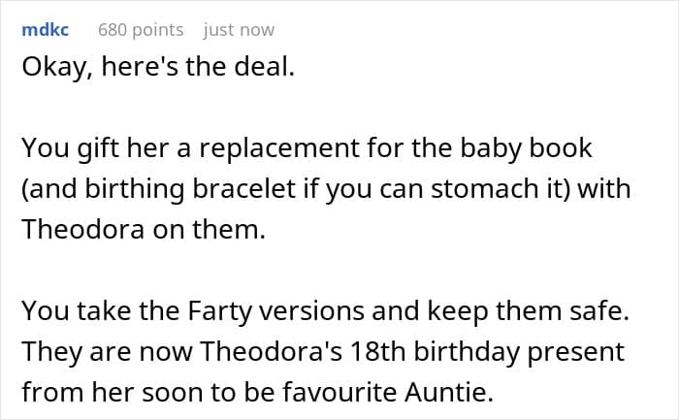Open the mdkc user profile
The image size is (679, 420).
pos(45,30)
